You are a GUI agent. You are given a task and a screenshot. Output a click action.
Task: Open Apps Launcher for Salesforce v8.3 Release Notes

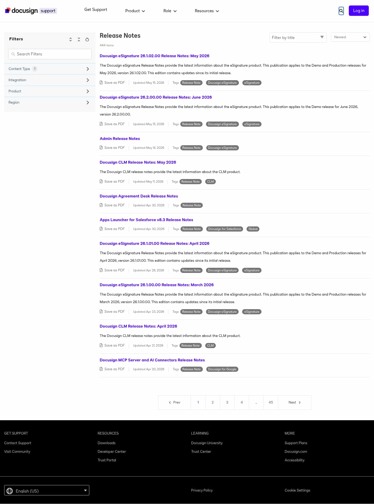(146, 220)
